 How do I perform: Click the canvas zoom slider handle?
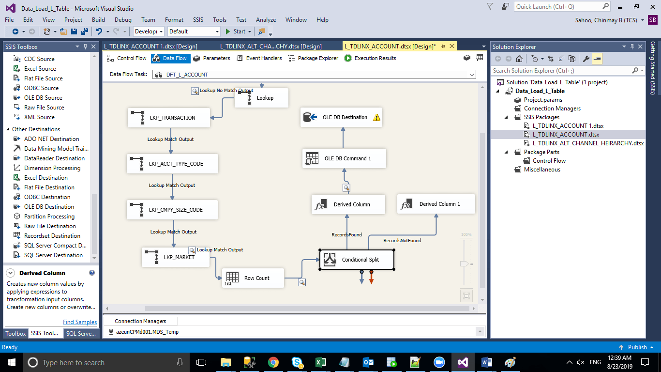[465, 264]
